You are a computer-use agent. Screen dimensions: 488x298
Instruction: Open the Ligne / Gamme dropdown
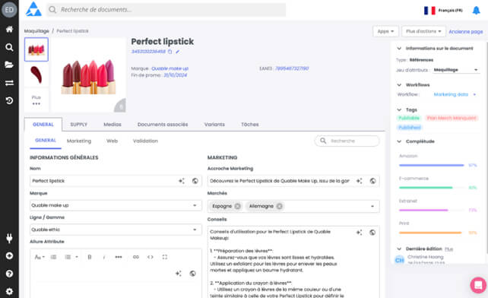[116, 230]
